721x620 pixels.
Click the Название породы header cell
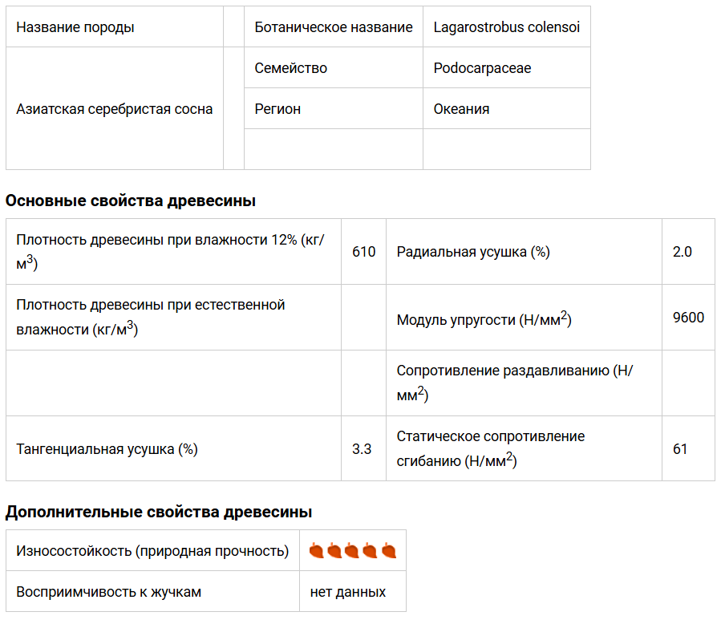(115, 26)
